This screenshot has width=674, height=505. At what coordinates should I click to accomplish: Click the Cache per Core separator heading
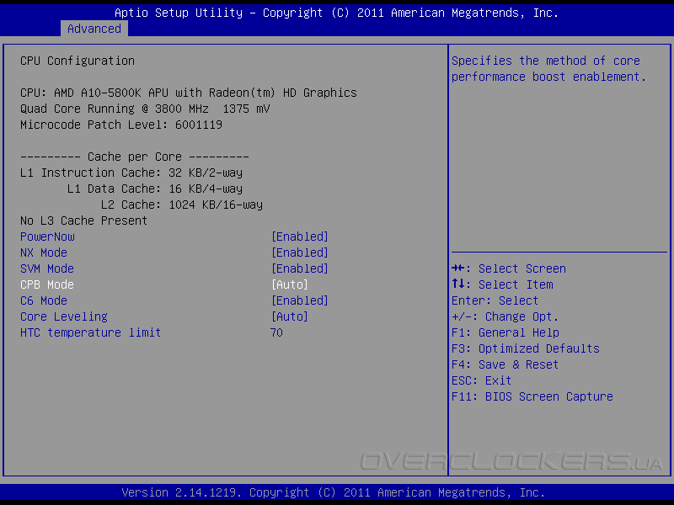point(135,157)
